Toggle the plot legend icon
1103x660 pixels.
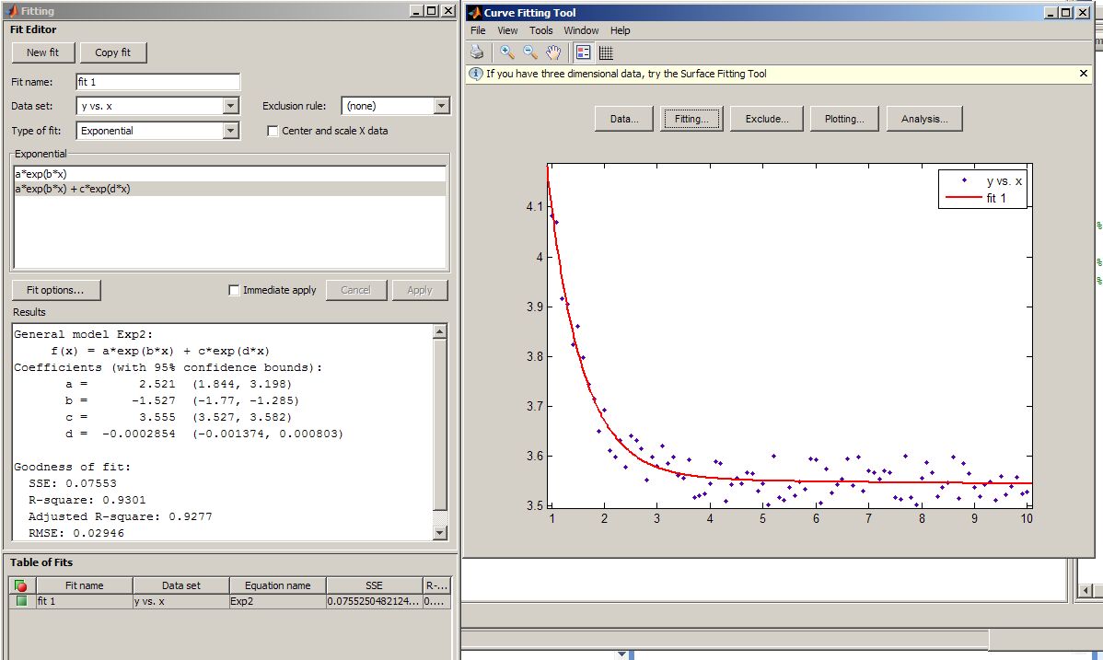click(x=584, y=52)
